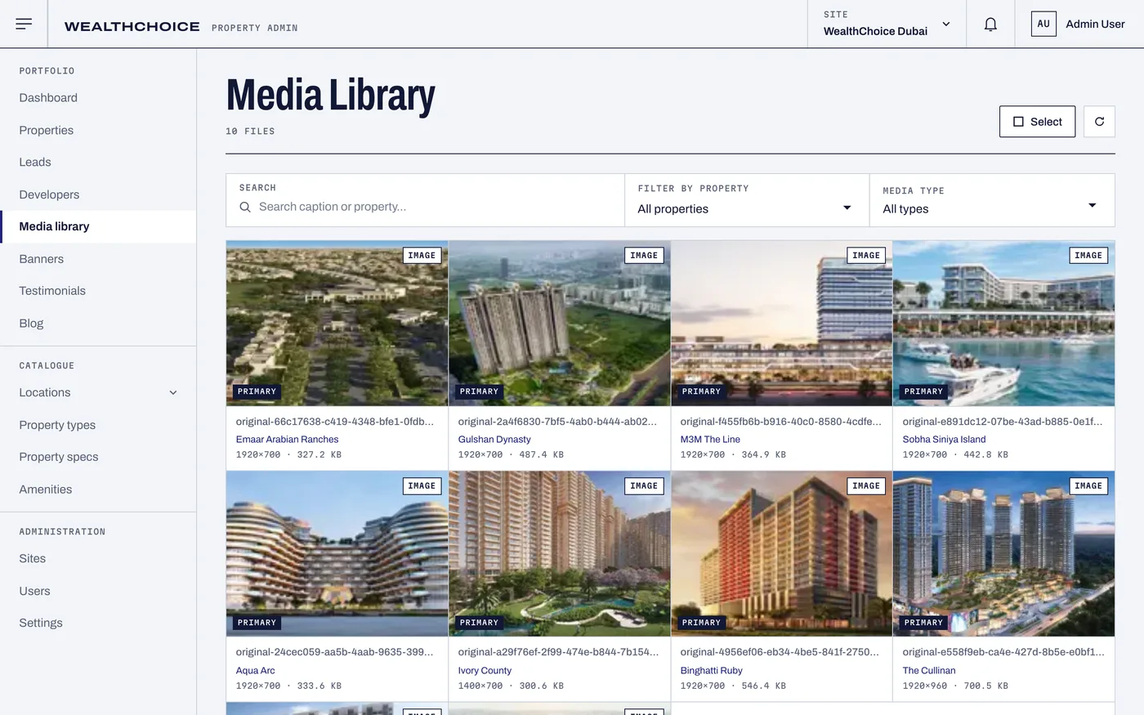Open the Cullinan image thumbnail
The width and height of the screenshot is (1144, 715).
pos(1004,554)
